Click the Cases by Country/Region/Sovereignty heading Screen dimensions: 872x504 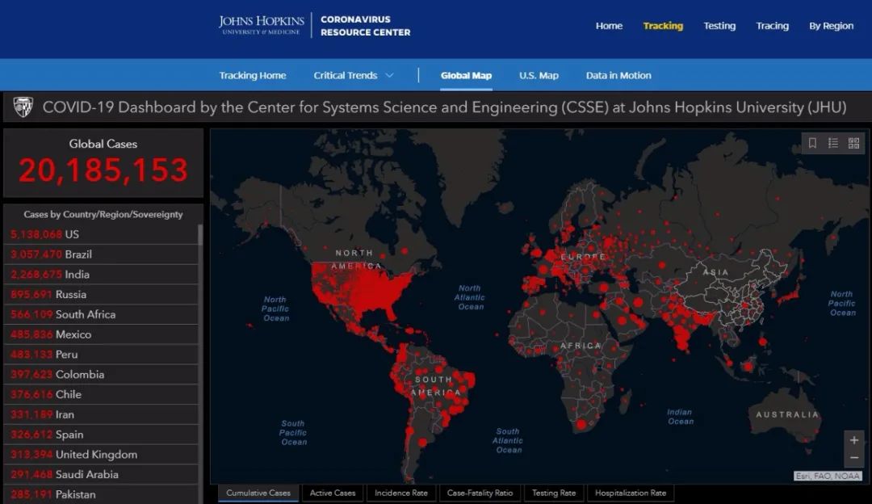coord(103,214)
